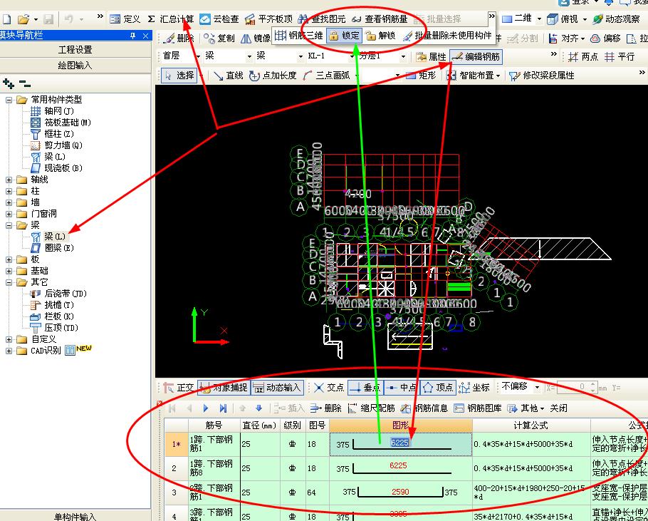Toggle 中点 midpoint snap
This screenshot has width=648, height=521.
pos(402,388)
